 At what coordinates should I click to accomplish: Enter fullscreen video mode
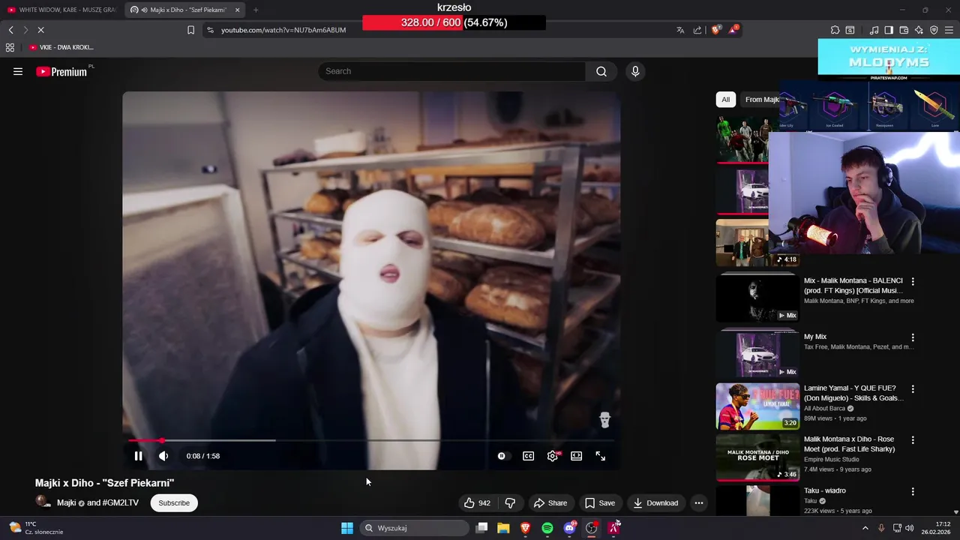pyautogui.click(x=601, y=456)
